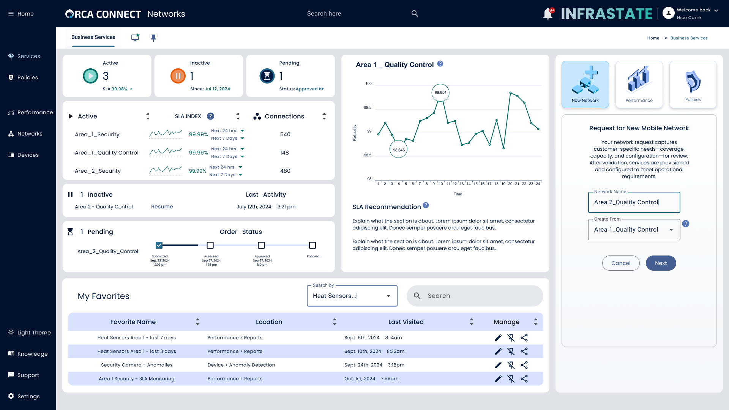Unpin Heat Sensors Area 1 - last 7 days
Viewport: 729px width, 410px height.
(x=511, y=338)
